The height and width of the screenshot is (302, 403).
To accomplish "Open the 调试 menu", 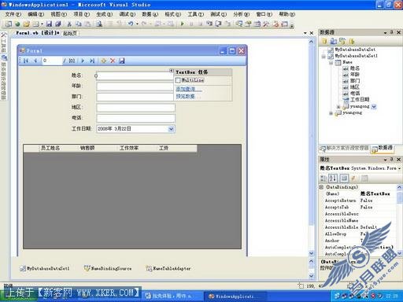I will coord(128,14).
